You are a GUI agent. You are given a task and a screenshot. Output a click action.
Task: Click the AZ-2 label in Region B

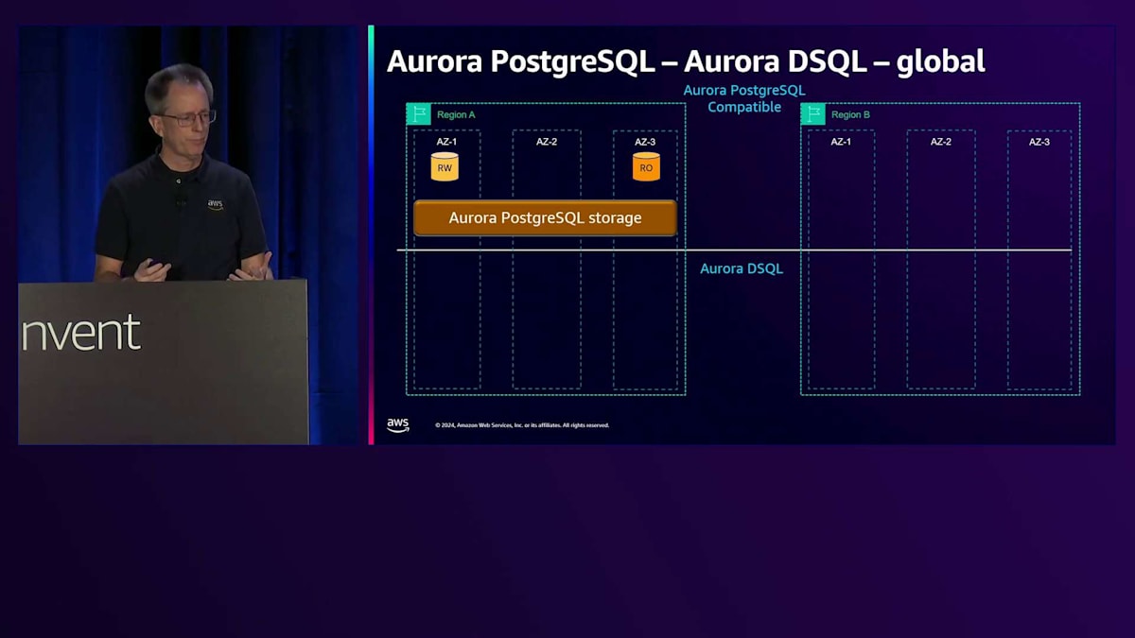941,142
